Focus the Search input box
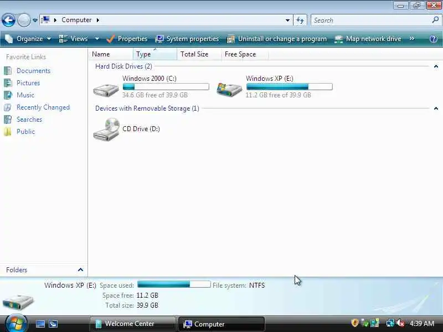 pyautogui.click(x=371, y=20)
